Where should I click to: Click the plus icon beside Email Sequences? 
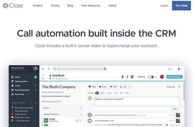click(x=36, y=90)
